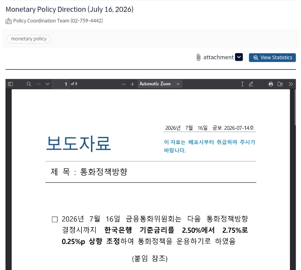This screenshot has width=301, height=270.
Task: Click the 제 목 : 통화정책방향 line
Action: (x=89, y=172)
